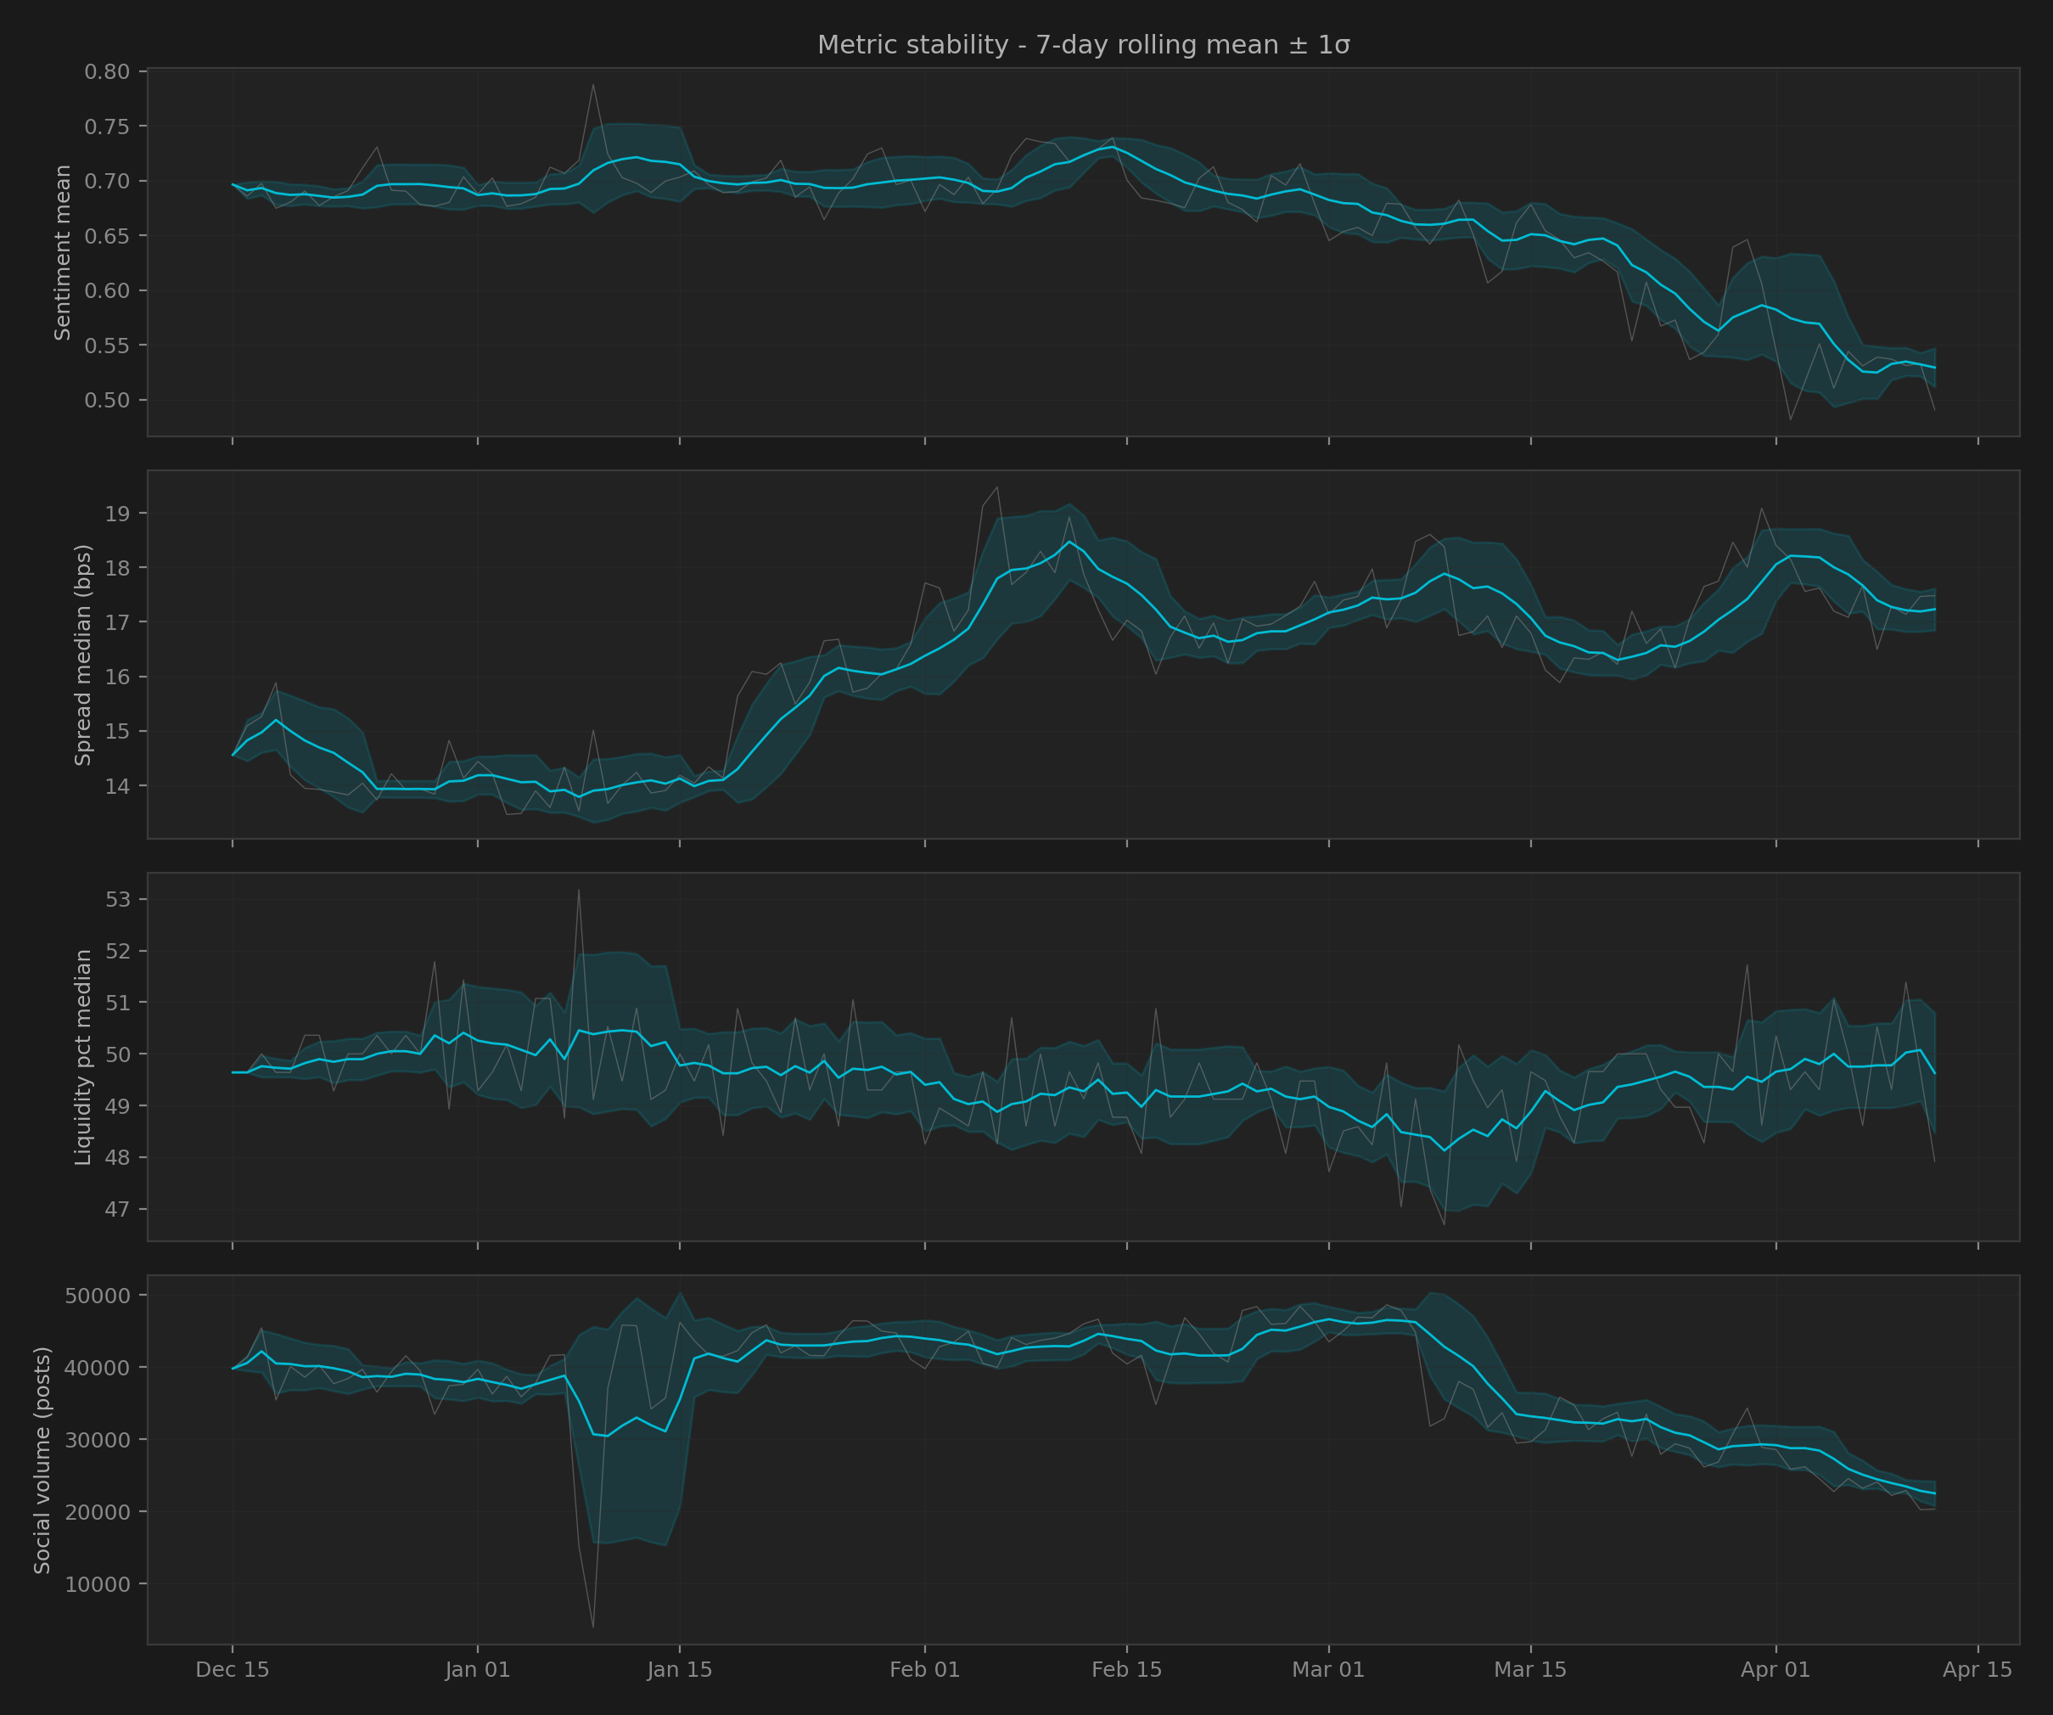Click the 'Sentiment mean' y-axis label
The height and width of the screenshot is (1715, 2053).
click(x=64, y=252)
